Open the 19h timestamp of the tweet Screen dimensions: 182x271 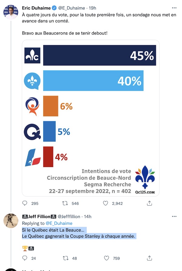tap(93, 8)
